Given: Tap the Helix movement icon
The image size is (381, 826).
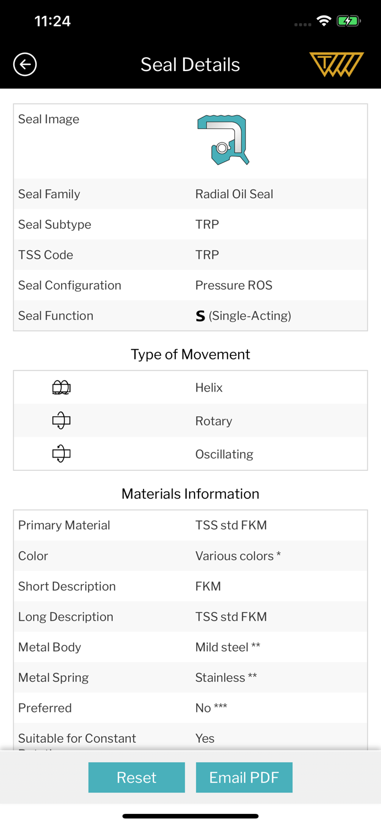Looking at the screenshot, I should [x=61, y=388].
